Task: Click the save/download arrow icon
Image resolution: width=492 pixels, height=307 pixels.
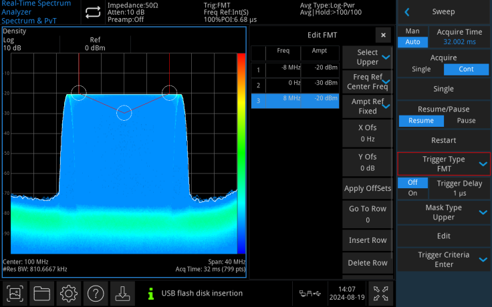Action: pyautogui.click(x=122, y=293)
